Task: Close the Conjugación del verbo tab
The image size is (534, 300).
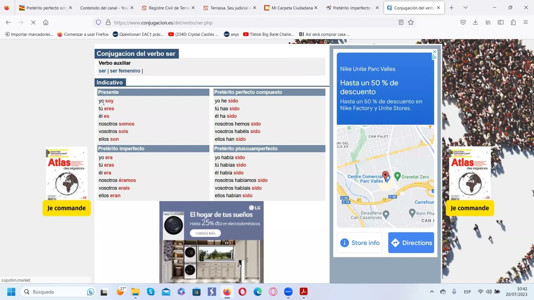Action: [438, 7]
